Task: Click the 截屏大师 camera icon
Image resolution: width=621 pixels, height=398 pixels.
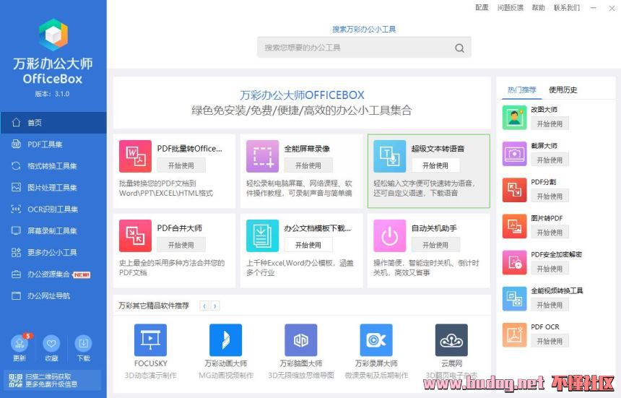Action: tap(514, 154)
